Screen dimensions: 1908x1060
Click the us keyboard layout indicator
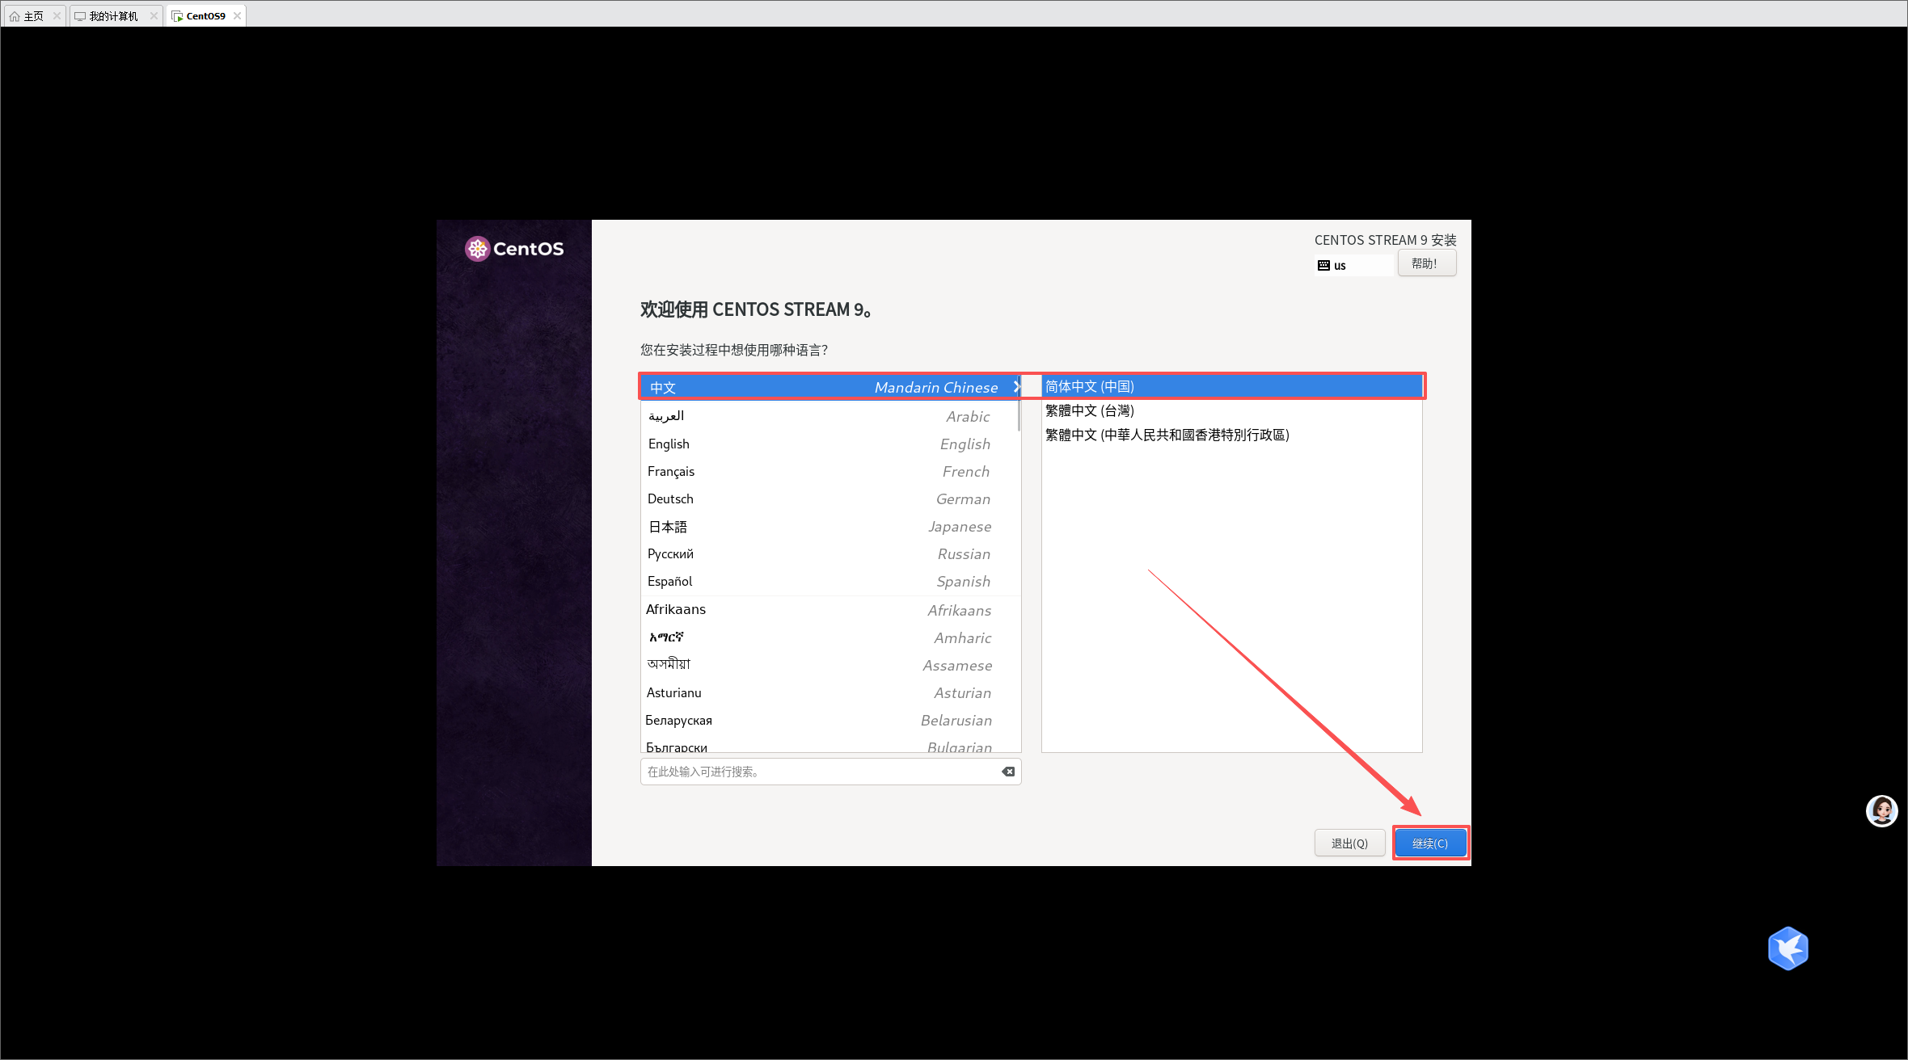pos(1354,265)
